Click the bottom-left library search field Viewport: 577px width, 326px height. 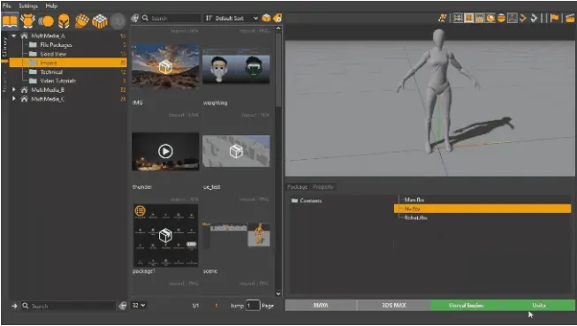[68, 306]
